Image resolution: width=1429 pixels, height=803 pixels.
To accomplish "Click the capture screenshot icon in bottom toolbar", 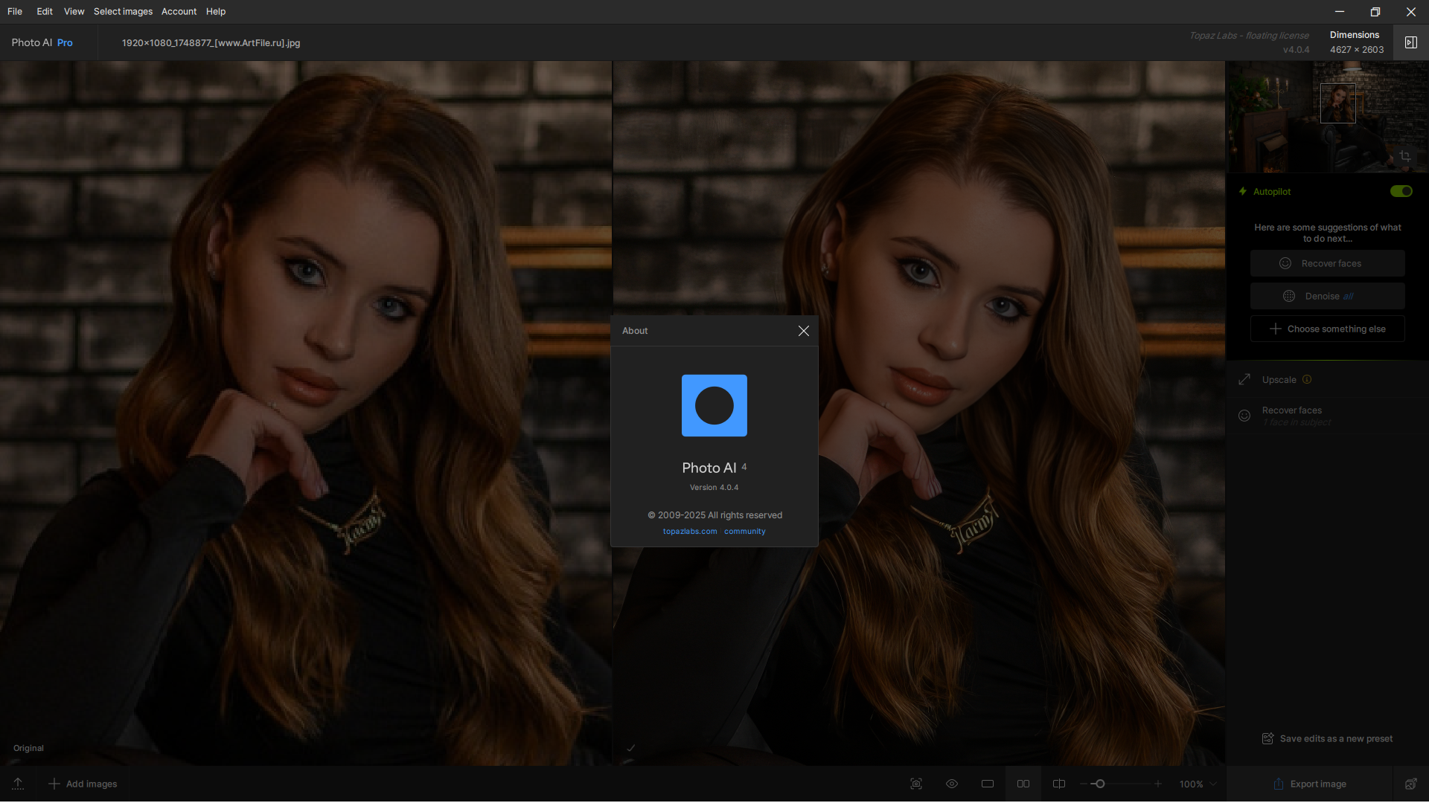I will (x=916, y=784).
